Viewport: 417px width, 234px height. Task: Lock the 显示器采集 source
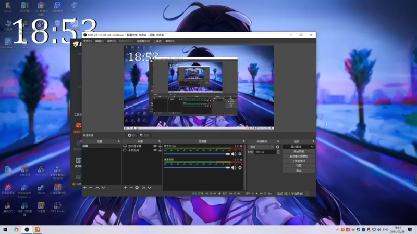click(160, 146)
